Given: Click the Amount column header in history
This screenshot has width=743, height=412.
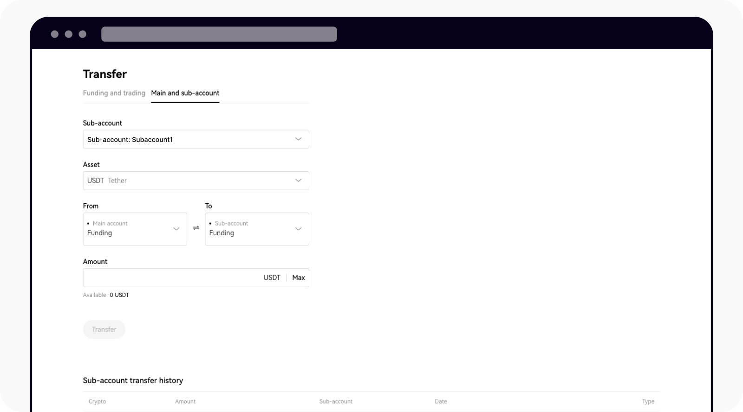Looking at the screenshot, I should tap(185, 401).
